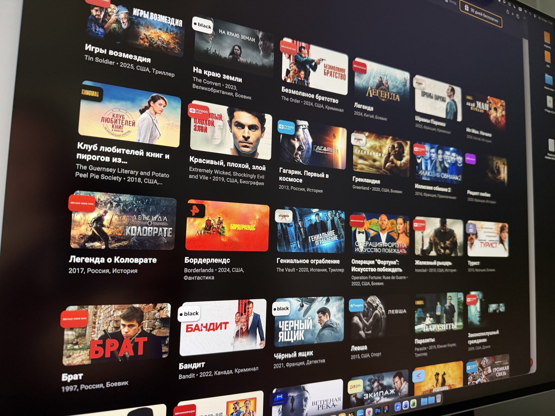The image size is (555, 416).
Task: Click the viju megahit badge on Левша
Action: pos(356,305)
